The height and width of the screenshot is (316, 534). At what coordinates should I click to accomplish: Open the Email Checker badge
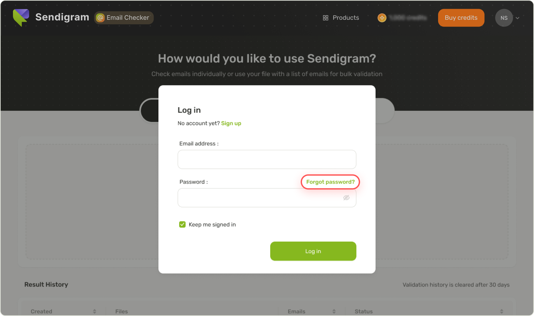pos(124,18)
